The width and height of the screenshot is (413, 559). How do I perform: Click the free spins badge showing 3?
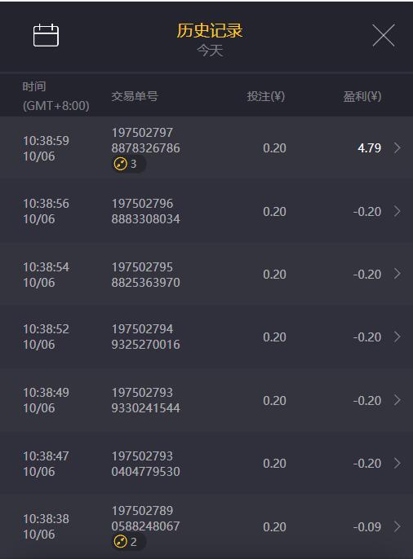[x=128, y=164]
